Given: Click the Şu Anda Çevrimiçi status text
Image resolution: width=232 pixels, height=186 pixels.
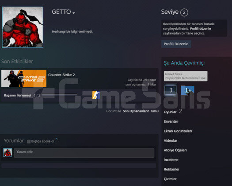Looking at the screenshot, I should coord(184,63).
